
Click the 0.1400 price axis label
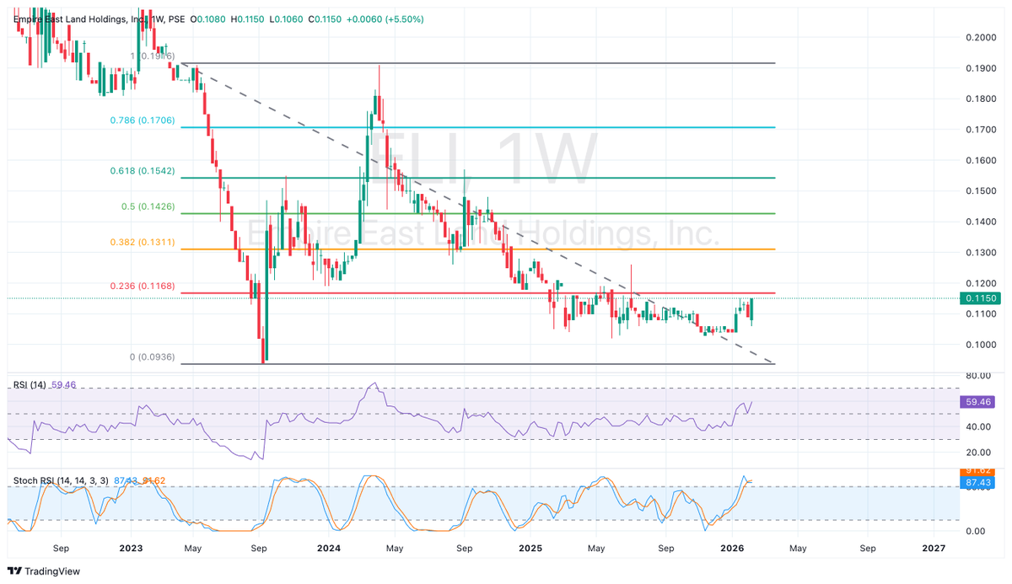(x=981, y=222)
